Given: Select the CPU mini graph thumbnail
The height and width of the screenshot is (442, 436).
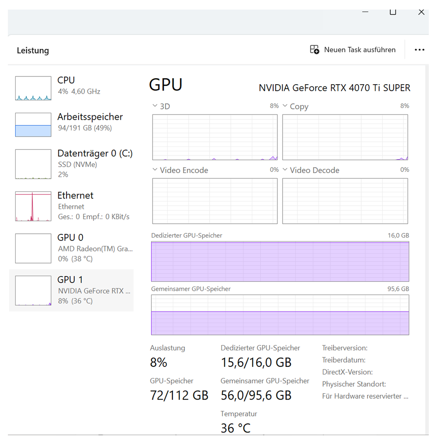Looking at the screenshot, I should click(33, 89).
